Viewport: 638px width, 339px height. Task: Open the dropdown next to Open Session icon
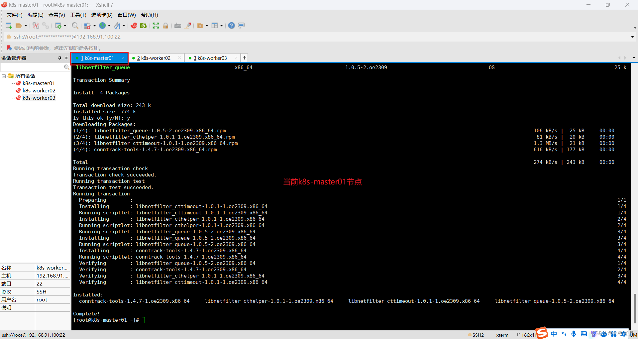point(26,26)
